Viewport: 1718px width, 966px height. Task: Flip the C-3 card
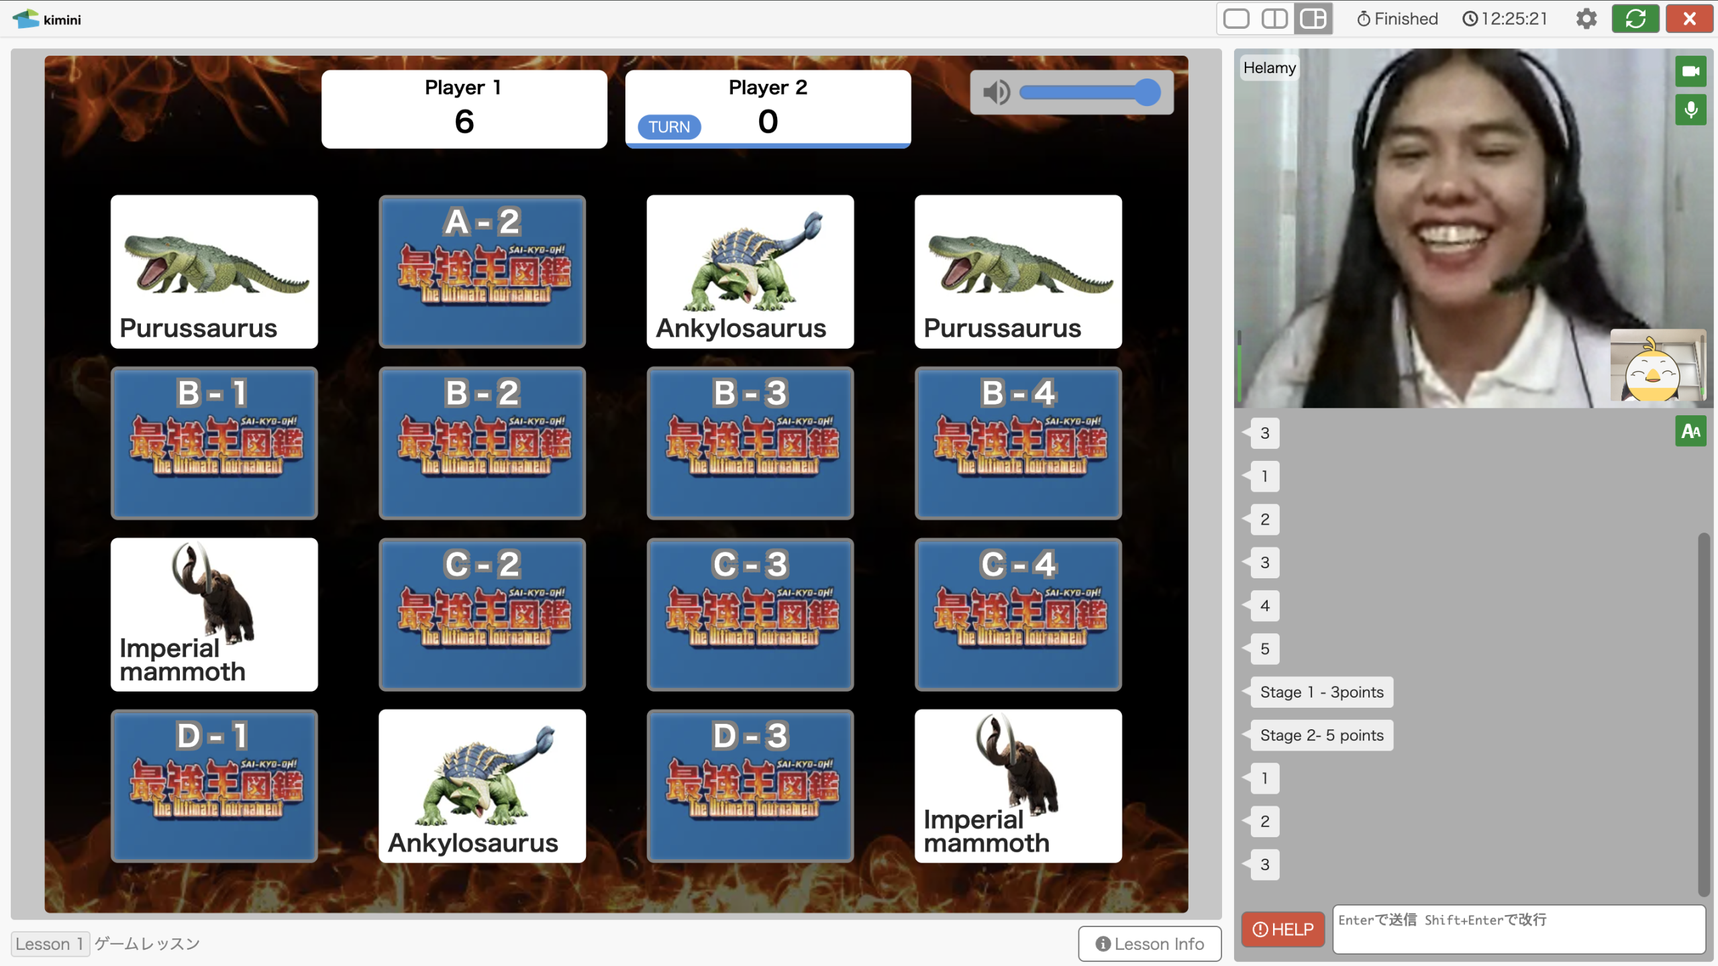tap(750, 614)
